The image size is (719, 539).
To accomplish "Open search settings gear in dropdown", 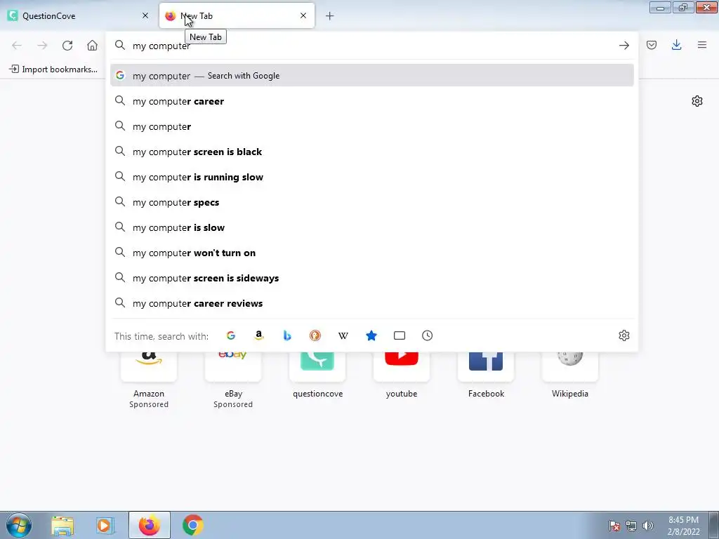I will (624, 335).
